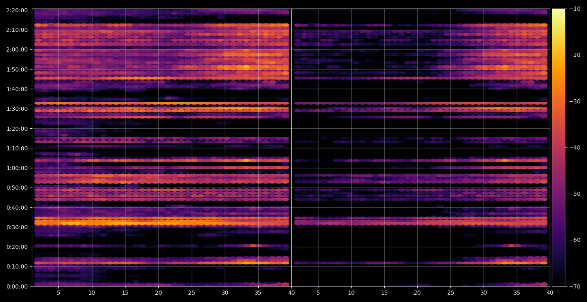Click the 0:30:00 y-axis tick label
The image size is (587, 302).
[x=17, y=227]
